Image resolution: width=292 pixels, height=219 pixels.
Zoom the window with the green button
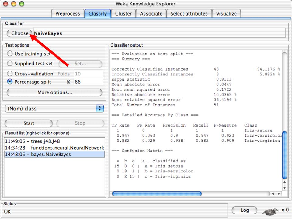pyautogui.click(x=22, y=4)
